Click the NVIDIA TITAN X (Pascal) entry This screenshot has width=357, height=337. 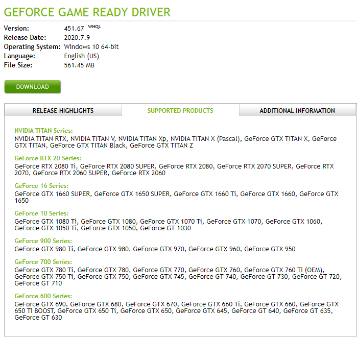[205, 138]
